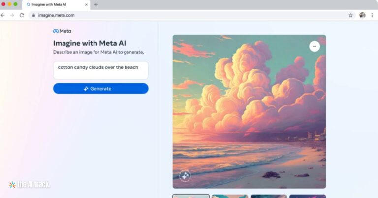
Task: Click the Meta logo
Action: 62,31
